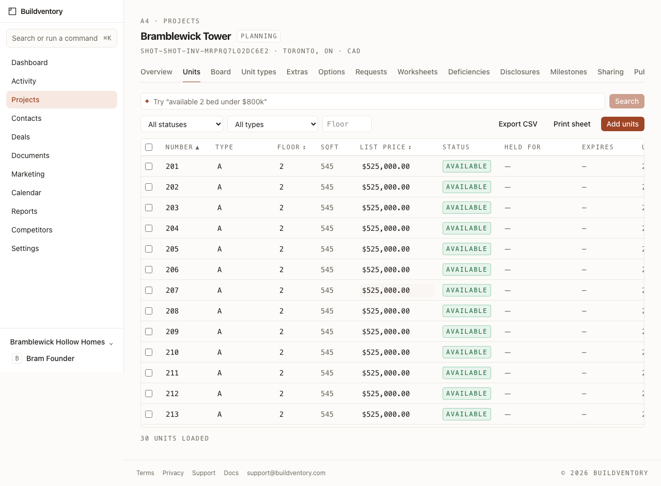Open the Docs footer link
The height and width of the screenshot is (486, 661).
231,473
